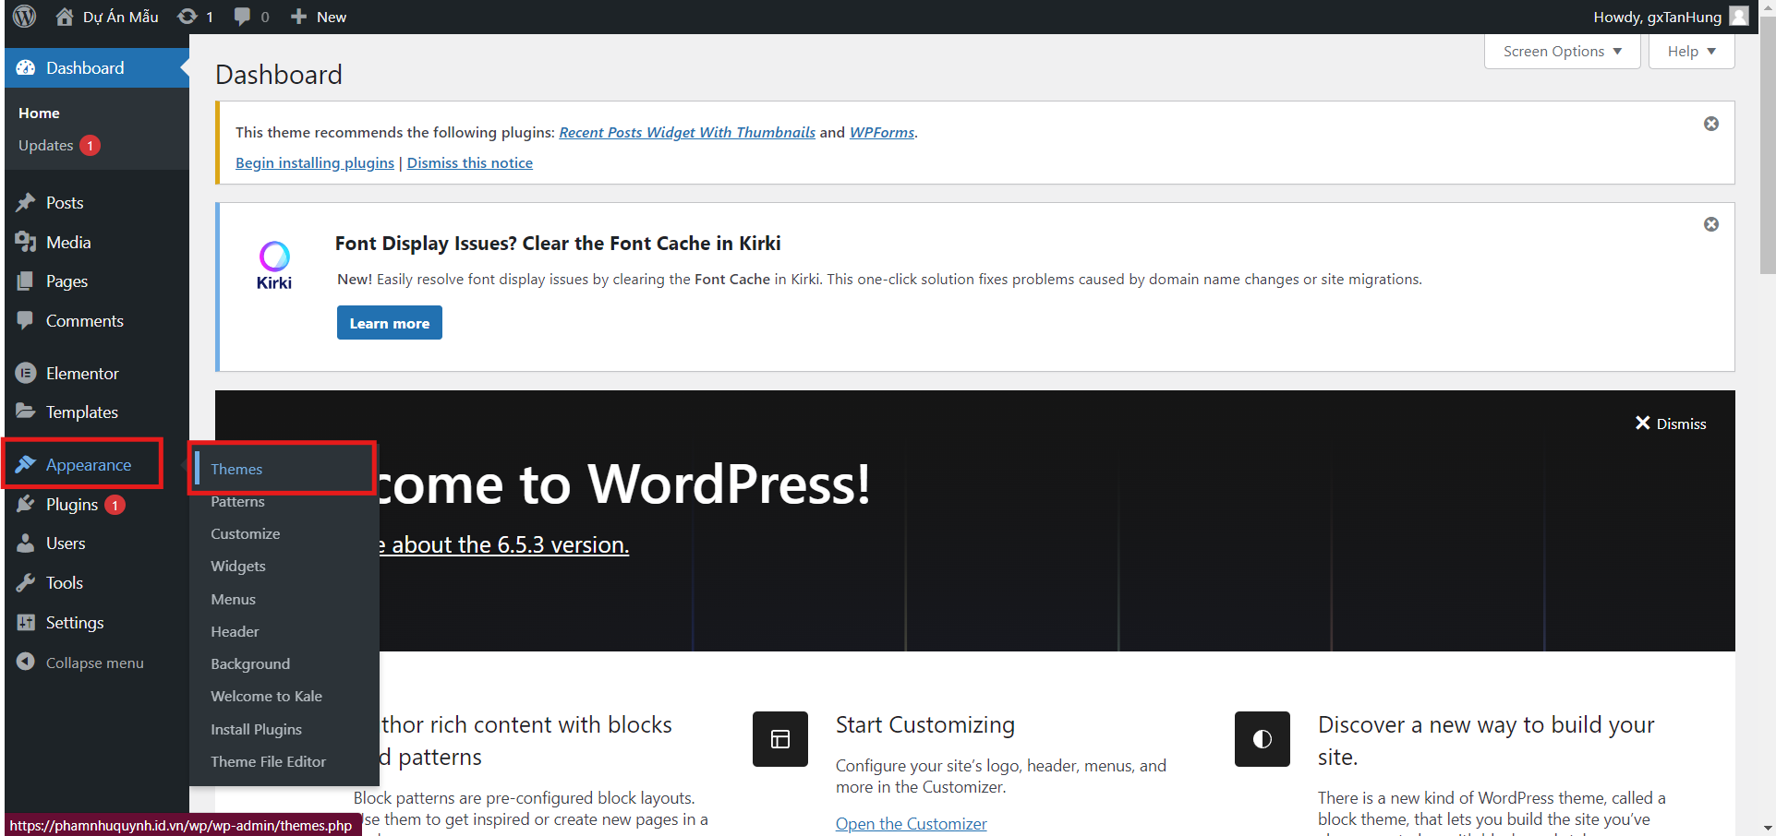Image resolution: width=1776 pixels, height=836 pixels.
Task: Click the Comments bubble icon in sidebar
Action: (x=26, y=320)
